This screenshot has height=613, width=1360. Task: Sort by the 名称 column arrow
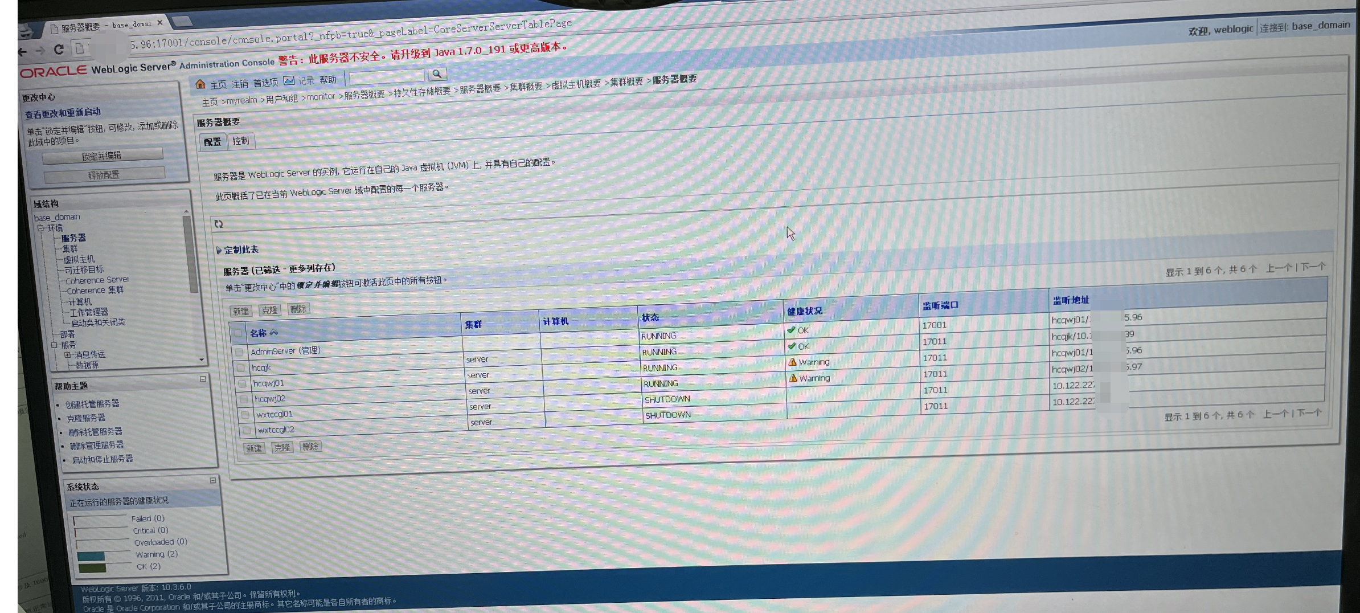coord(274,332)
